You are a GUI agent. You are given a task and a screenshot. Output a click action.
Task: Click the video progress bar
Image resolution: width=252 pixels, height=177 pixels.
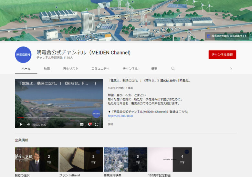tap(54, 118)
